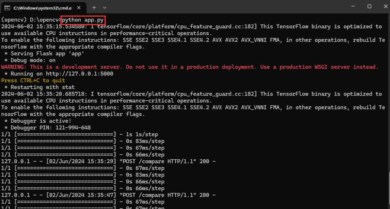Expand the new tab profile dropdown chevron
The height and width of the screenshot is (209, 390).
click(x=105, y=7)
